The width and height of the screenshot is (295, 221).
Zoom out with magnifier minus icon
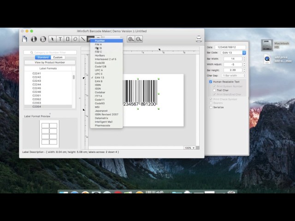click(139, 39)
